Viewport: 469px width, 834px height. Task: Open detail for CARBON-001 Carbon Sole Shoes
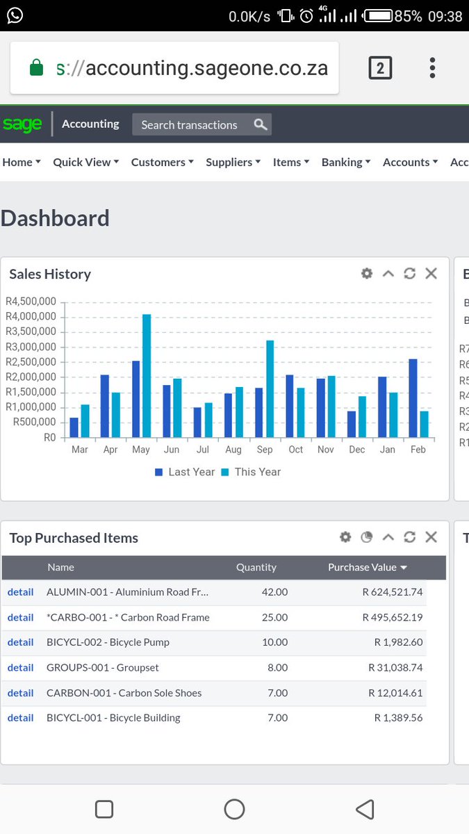point(20,693)
